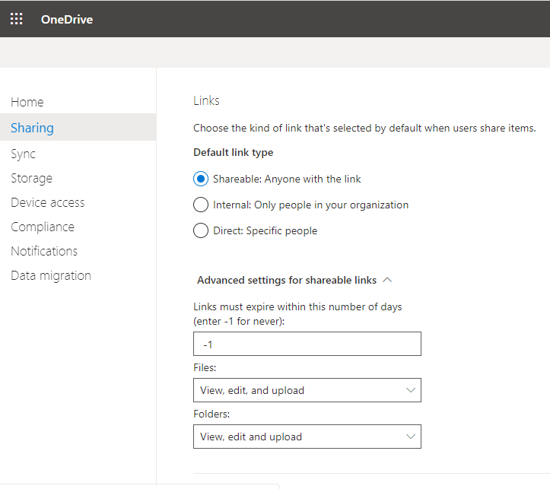Click the Files dropdown arrow icon
This screenshot has height=489, width=550.
point(410,390)
